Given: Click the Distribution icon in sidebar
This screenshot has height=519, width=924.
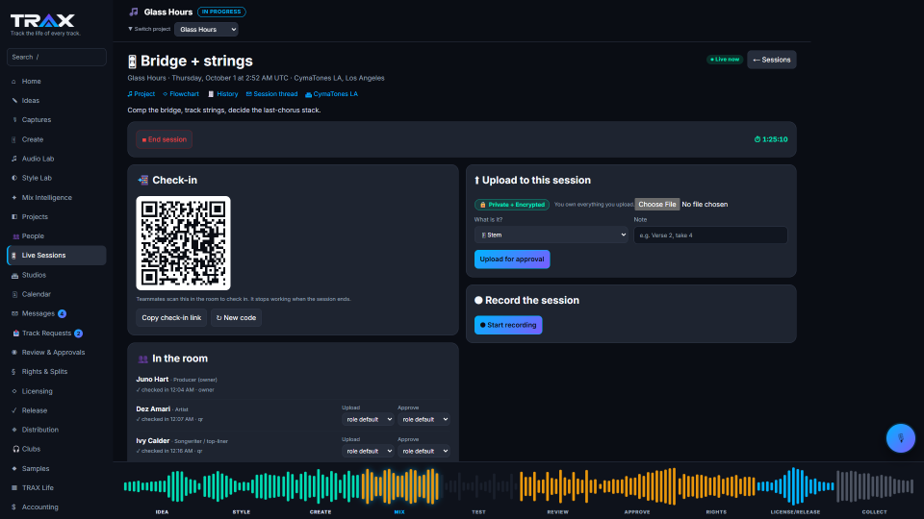Looking at the screenshot, I should point(14,430).
